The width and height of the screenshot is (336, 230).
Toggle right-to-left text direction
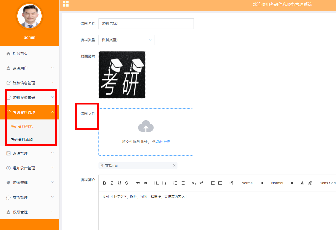pyautogui.click(x=231, y=183)
